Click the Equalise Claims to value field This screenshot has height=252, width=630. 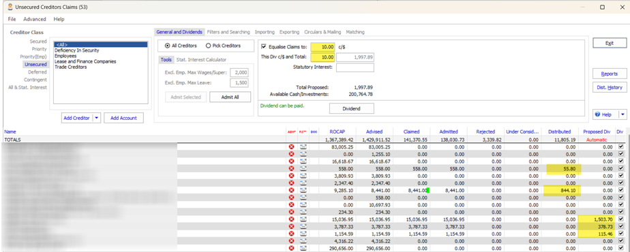tap(322, 47)
